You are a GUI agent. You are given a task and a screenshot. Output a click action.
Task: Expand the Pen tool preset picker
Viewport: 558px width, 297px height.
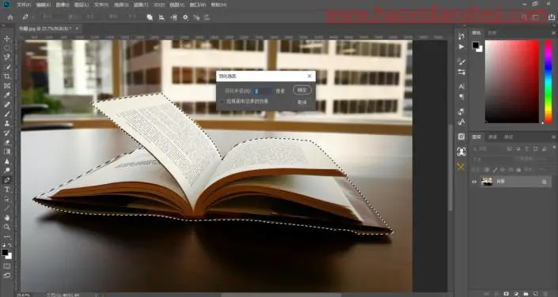[33, 17]
